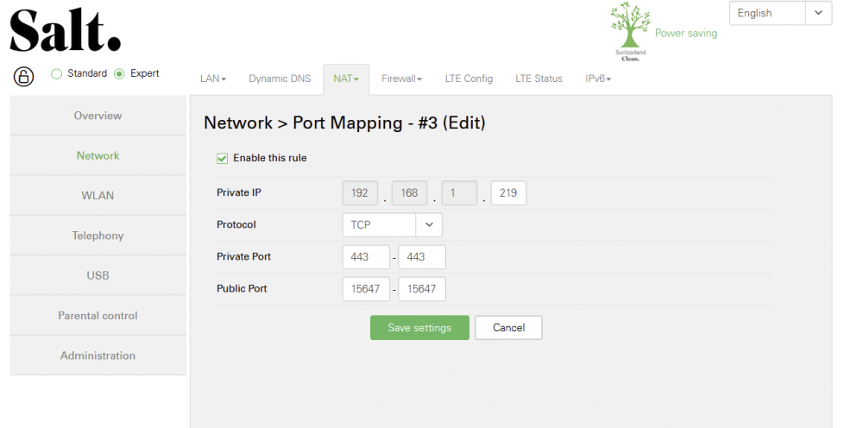863x428 pixels.
Task: Toggle the Enable this rule checkbox
Action: click(x=222, y=159)
